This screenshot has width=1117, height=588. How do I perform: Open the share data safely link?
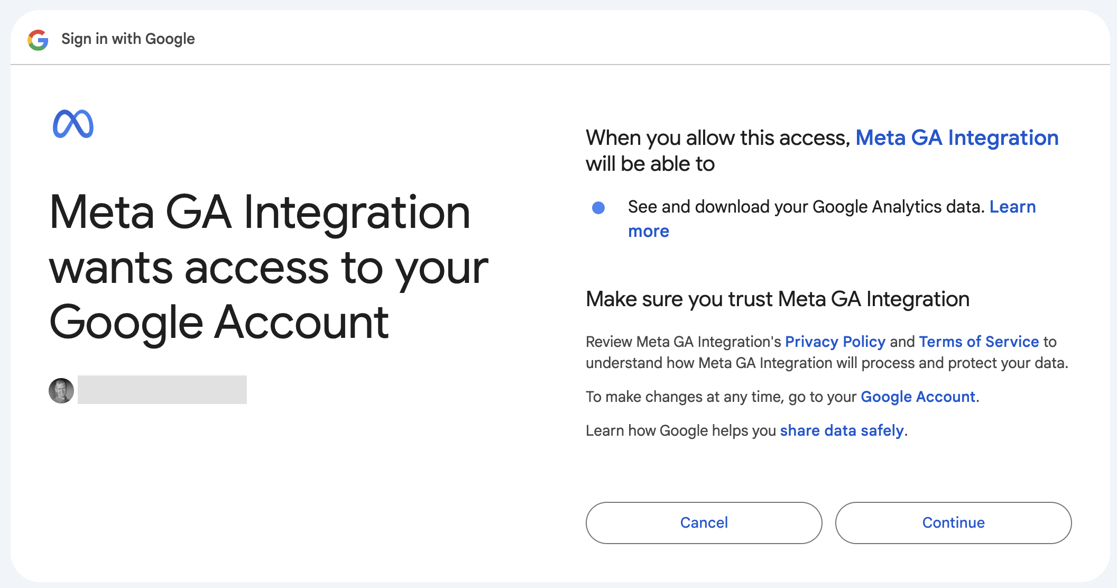[x=842, y=430]
